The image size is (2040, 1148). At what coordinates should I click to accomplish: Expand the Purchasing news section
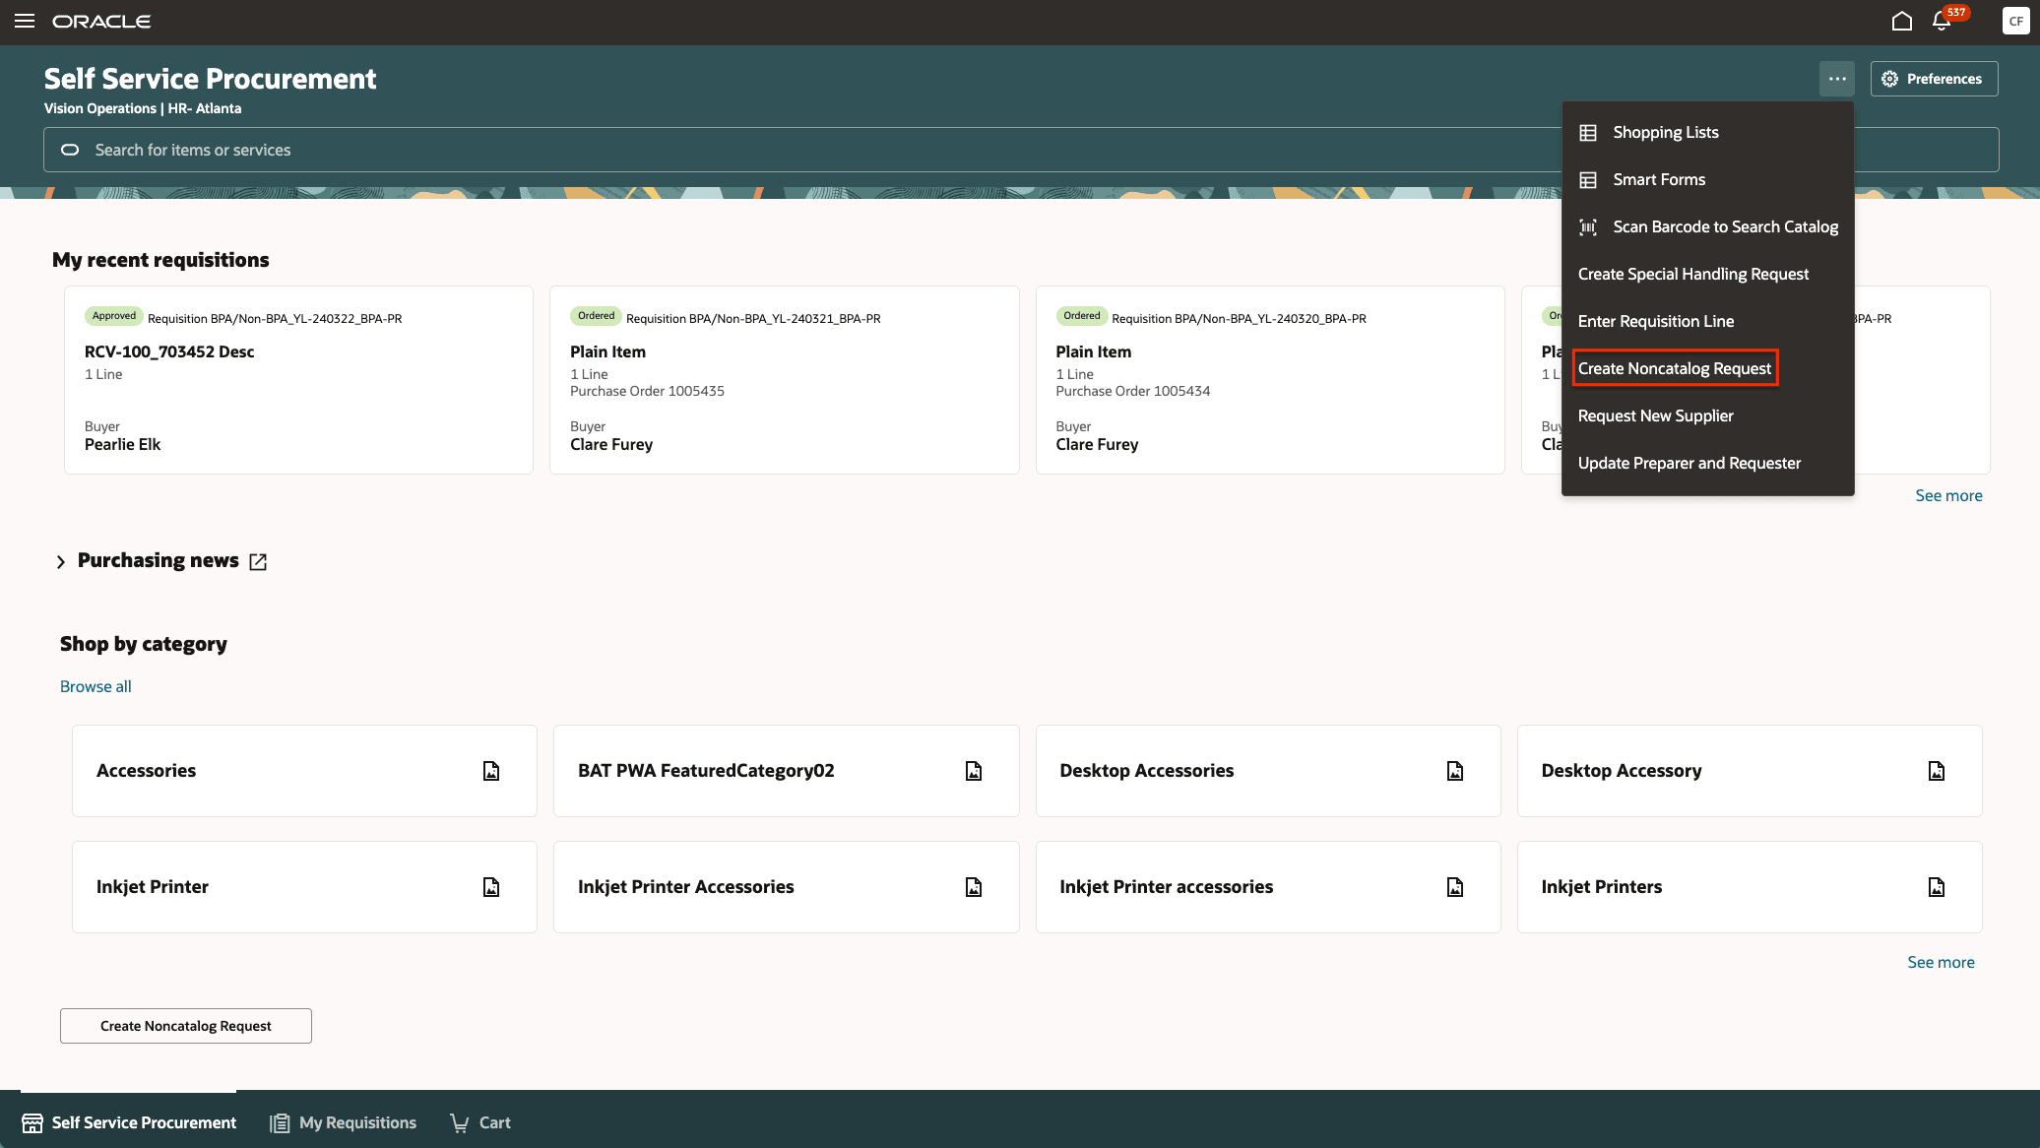point(60,561)
